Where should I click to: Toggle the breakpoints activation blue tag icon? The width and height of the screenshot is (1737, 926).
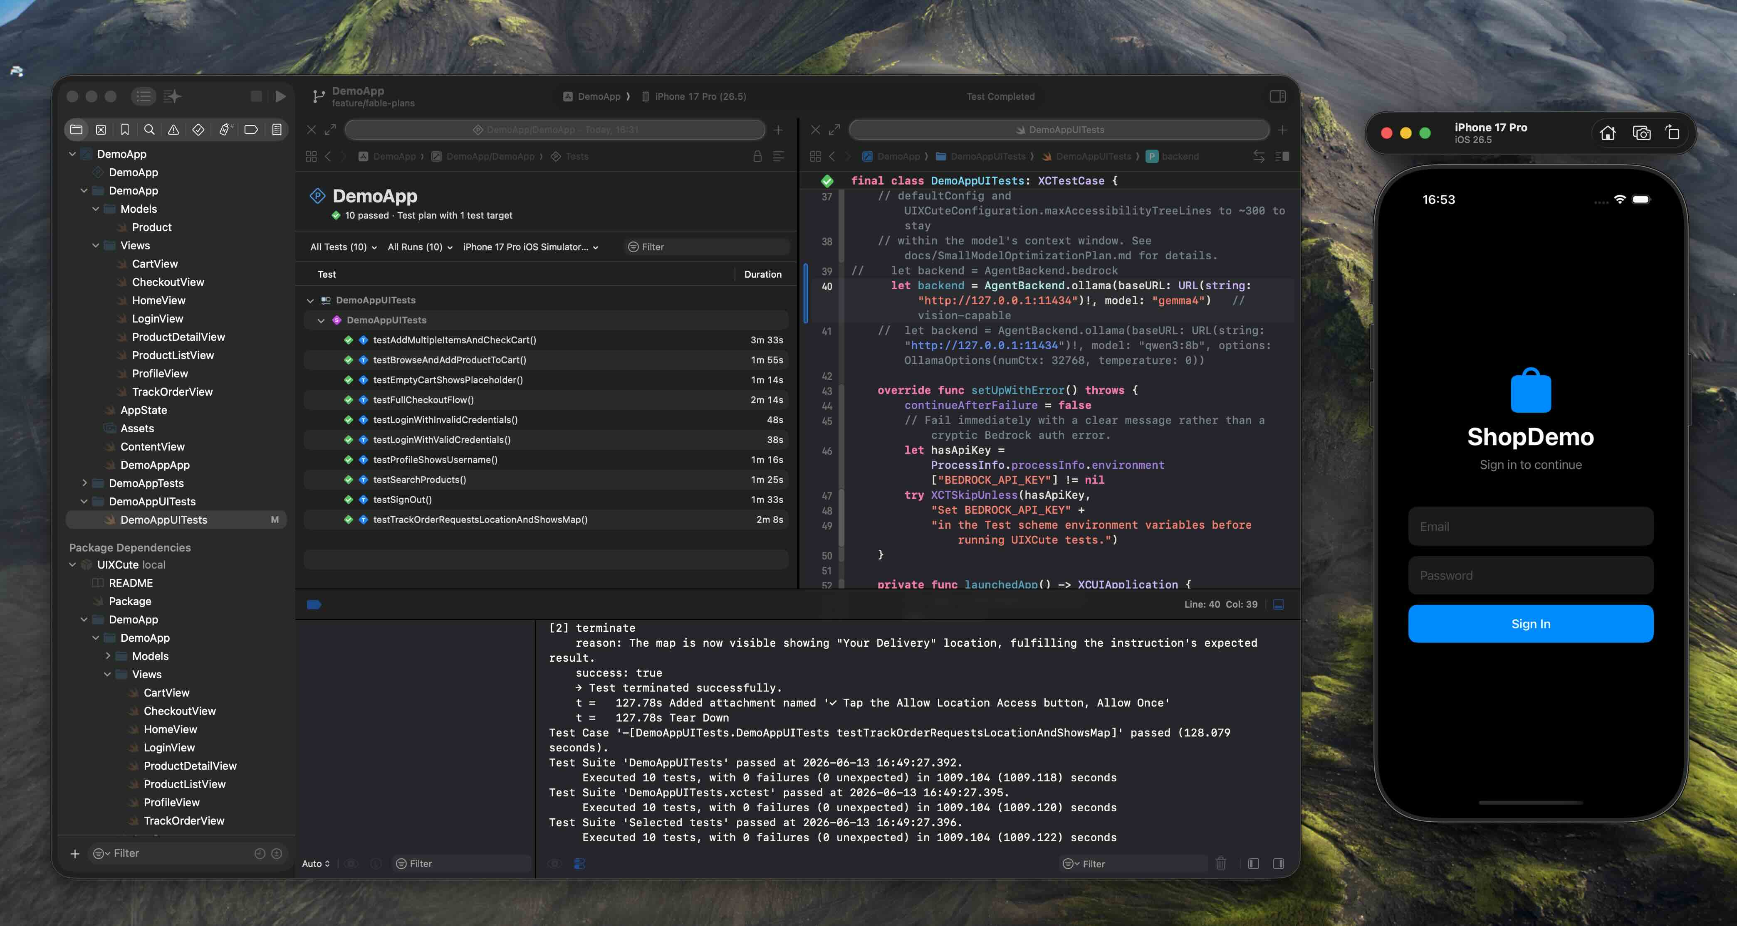314,605
